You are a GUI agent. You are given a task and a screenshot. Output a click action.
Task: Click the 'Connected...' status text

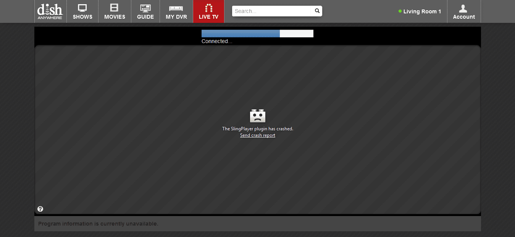(217, 41)
